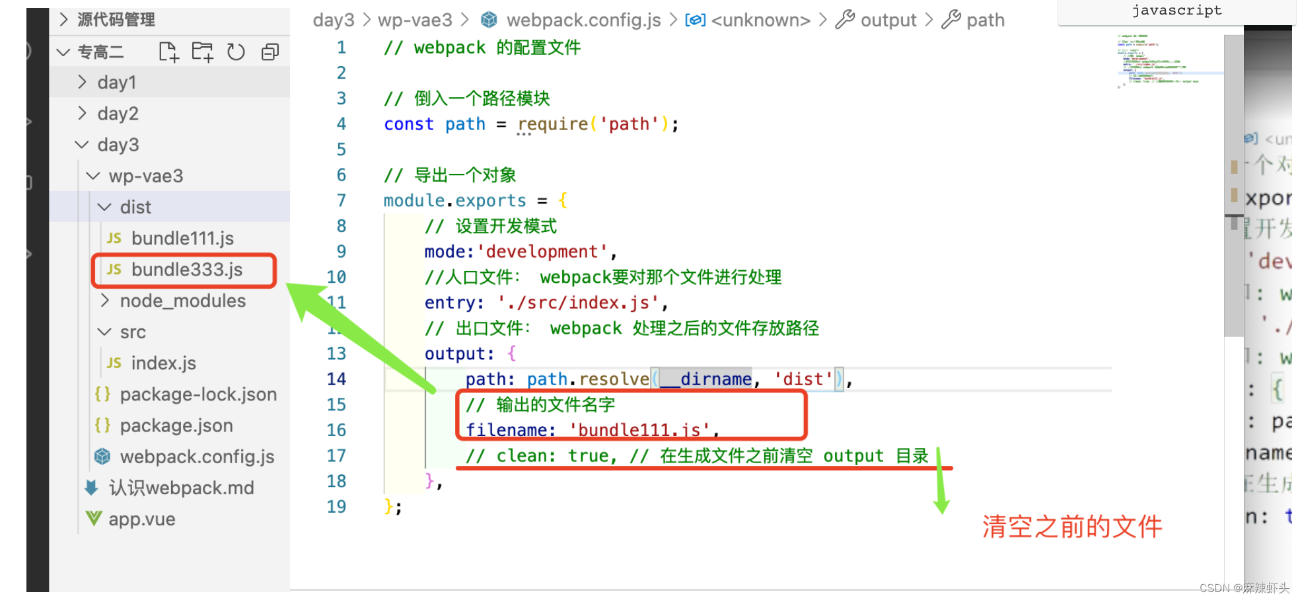Open index.js under src
Screen dimensions: 1300x600
point(164,363)
